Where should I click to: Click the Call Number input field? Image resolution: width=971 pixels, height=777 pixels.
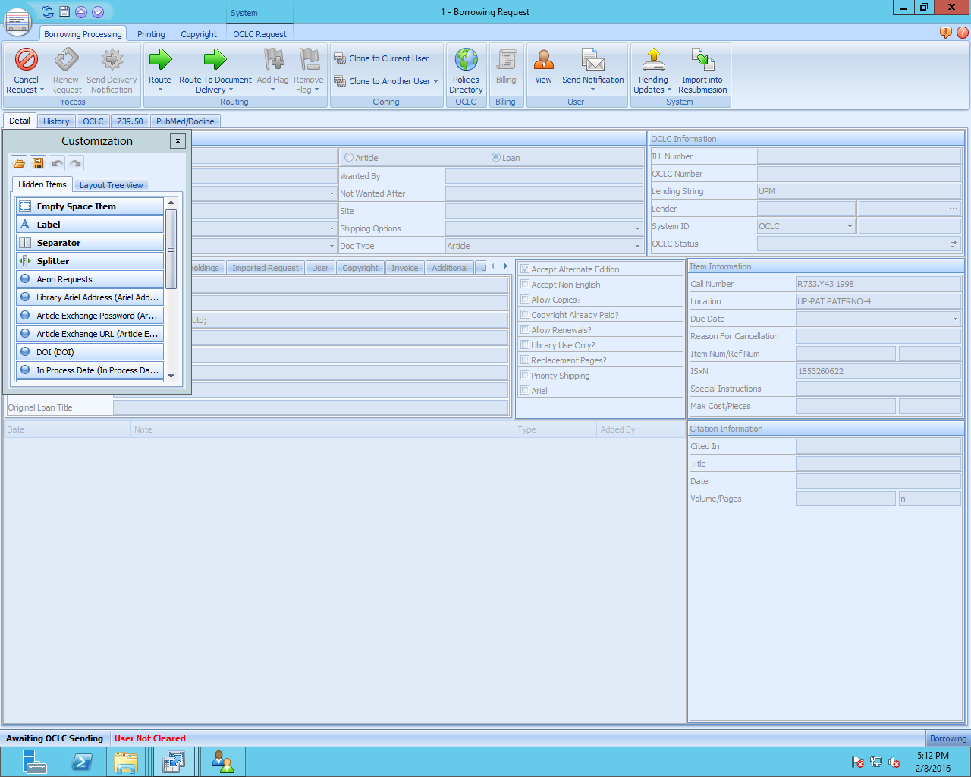878,284
